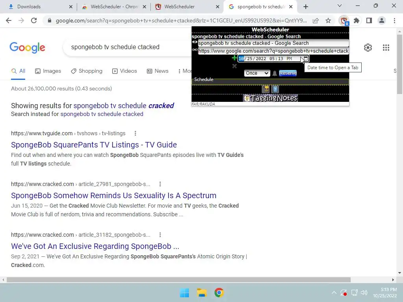Open the TaggingNotes banner link
Viewport: 403px width, 302px height.
[270, 98]
